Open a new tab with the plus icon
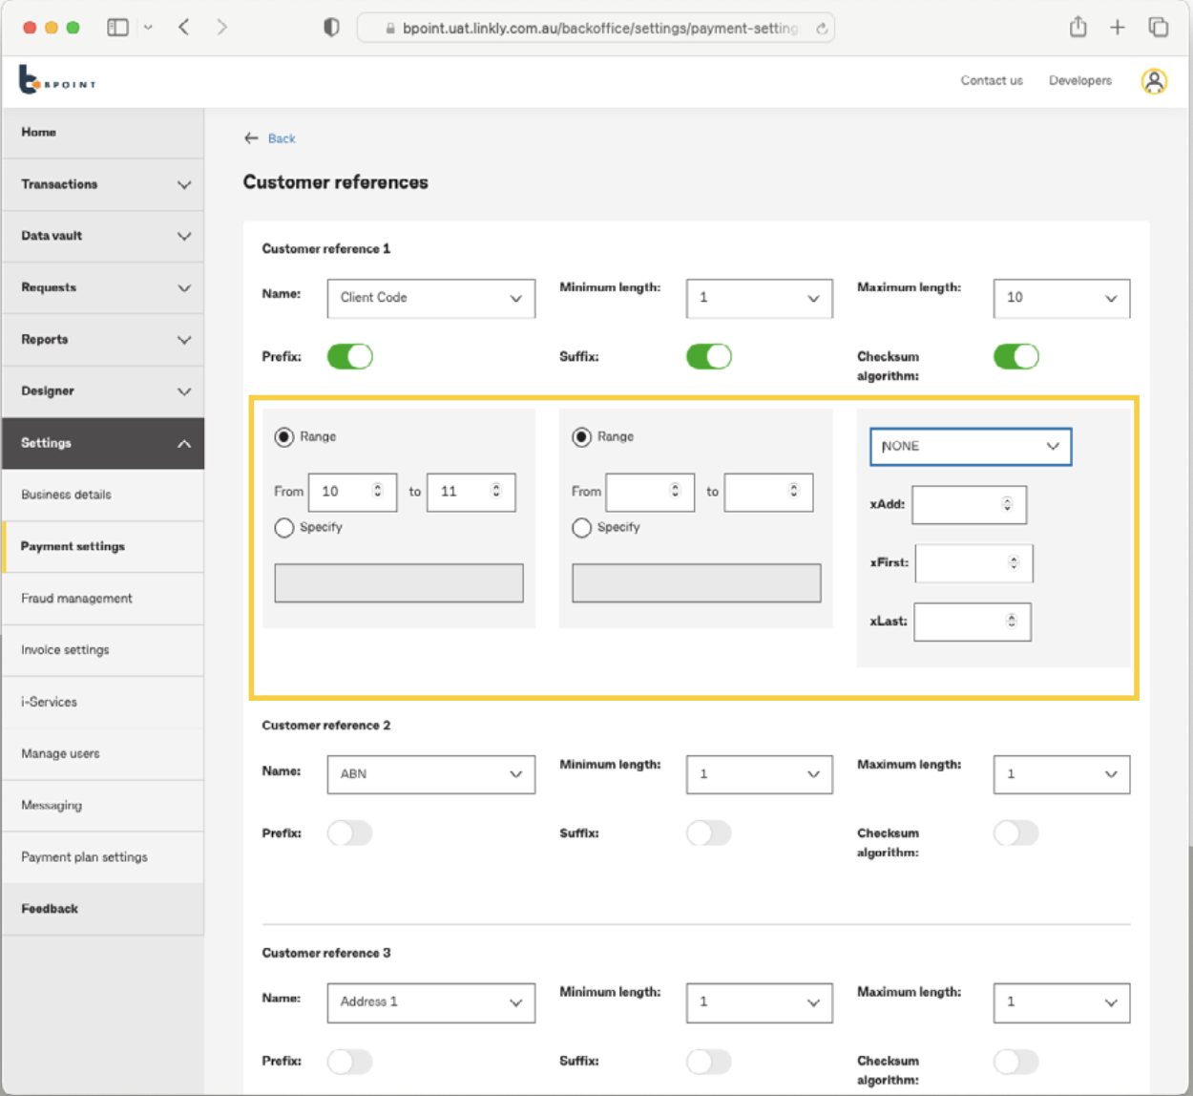 [x=1117, y=28]
